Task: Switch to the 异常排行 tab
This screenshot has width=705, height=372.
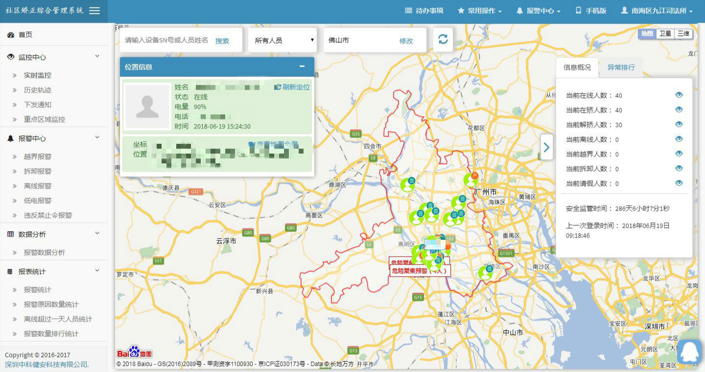Action: pyautogui.click(x=621, y=68)
